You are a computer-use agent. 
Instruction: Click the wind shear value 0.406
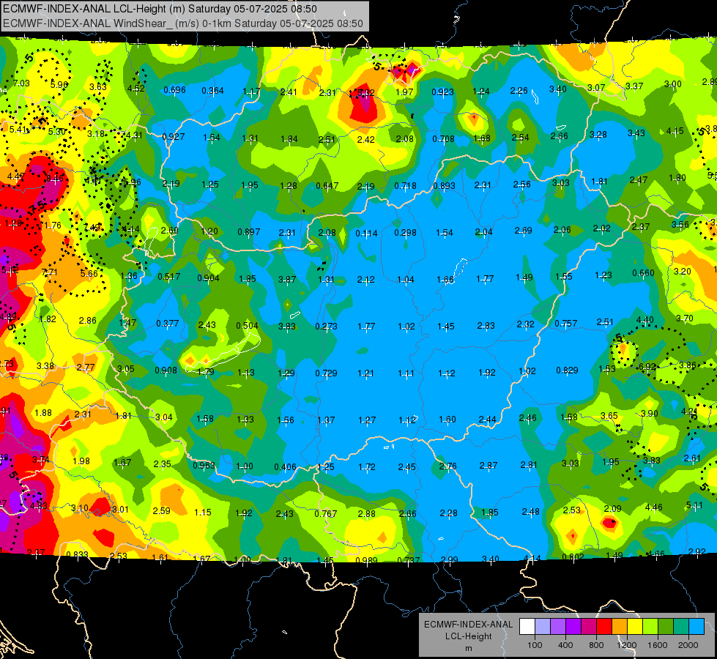286,466
